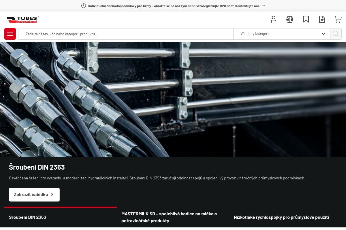This screenshot has width=346, height=230.
Task: Open the product comparison scales icon
Action: 290,19
